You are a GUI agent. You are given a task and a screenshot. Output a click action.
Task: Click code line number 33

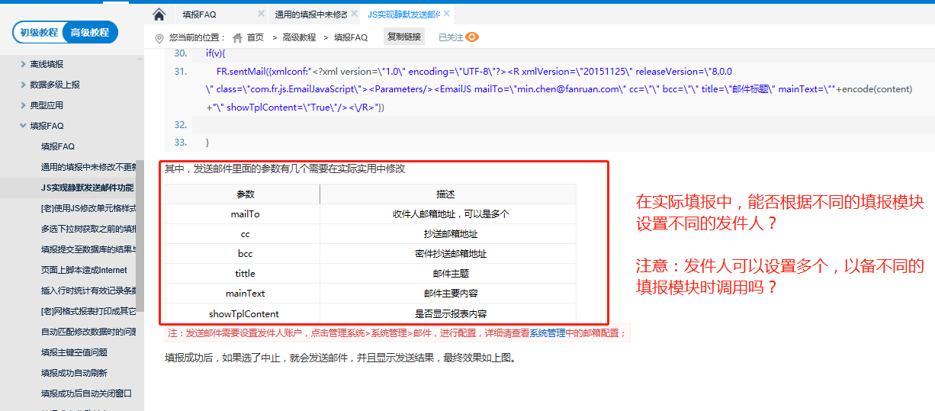click(181, 143)
